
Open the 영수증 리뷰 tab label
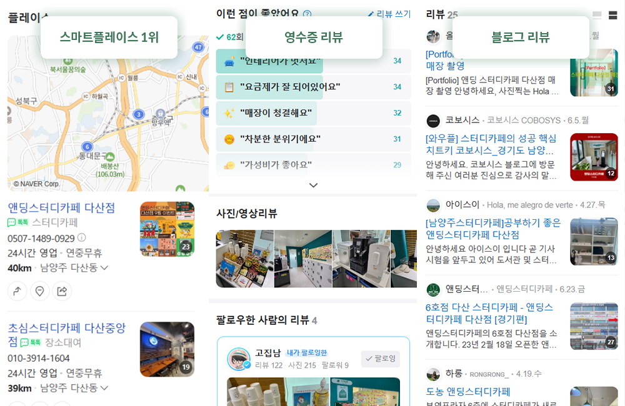pos(314,37)
